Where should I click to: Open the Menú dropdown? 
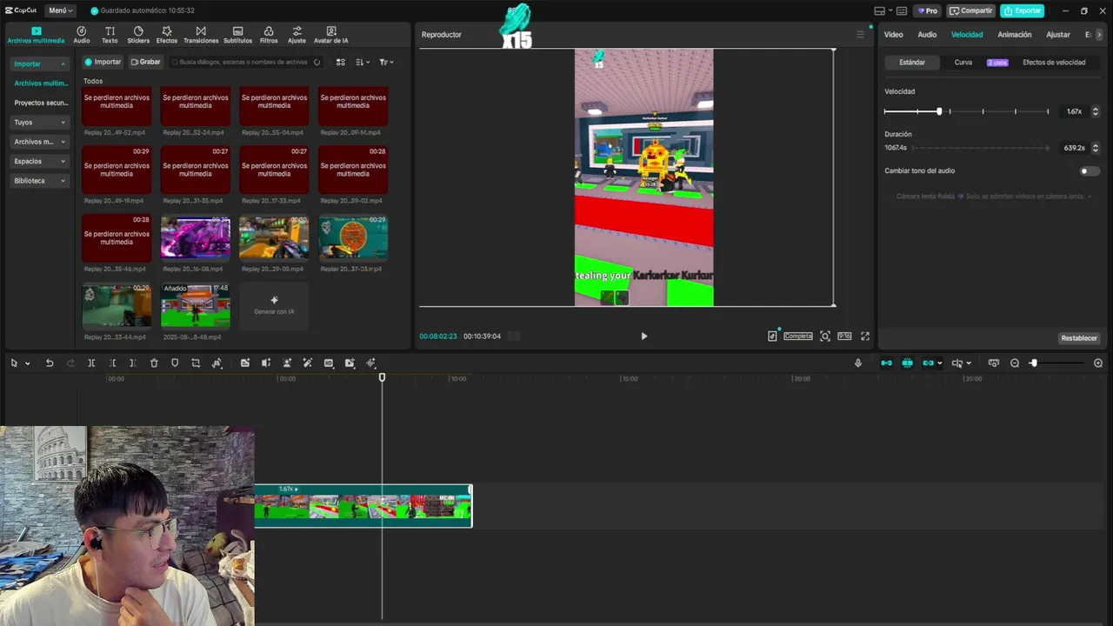click(x=60, y=10)
